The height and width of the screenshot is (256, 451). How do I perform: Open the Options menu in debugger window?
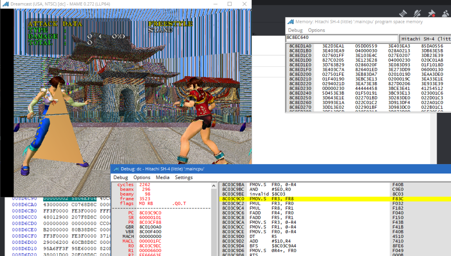point(142,178)
